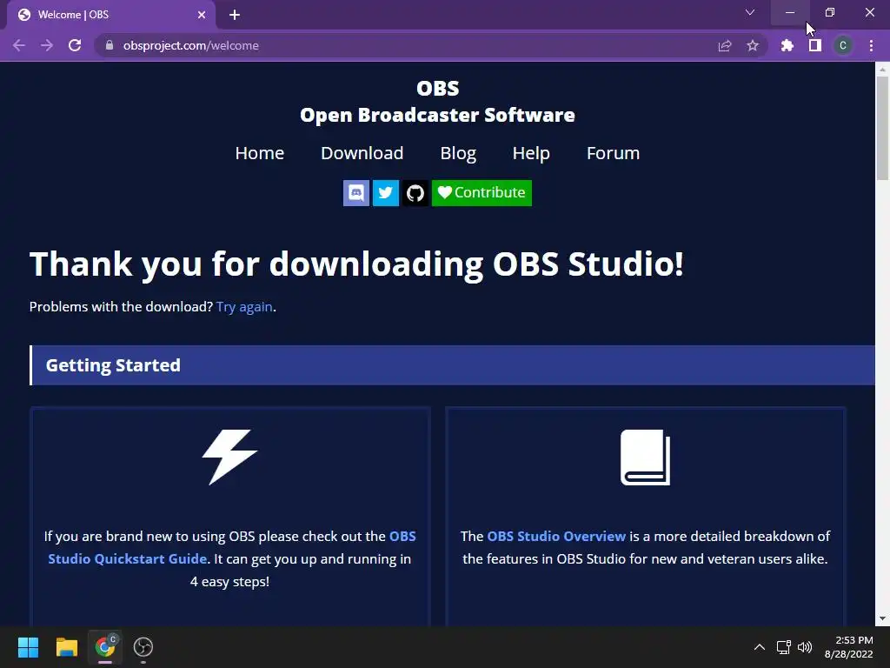Open the OBS Discord server icon

tap(355, 192)
